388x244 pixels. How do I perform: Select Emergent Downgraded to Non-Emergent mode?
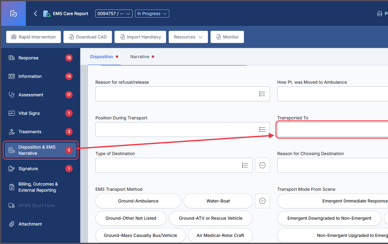[329, 218]
